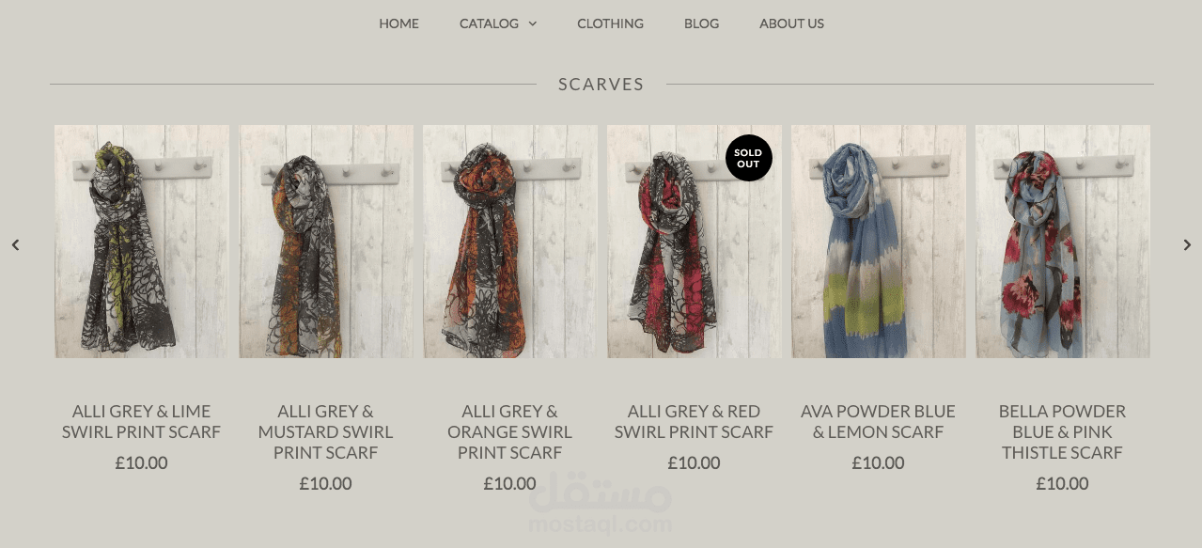Open the Home menu item
This screenshot has width=1202, height=548.
[399, 23]
